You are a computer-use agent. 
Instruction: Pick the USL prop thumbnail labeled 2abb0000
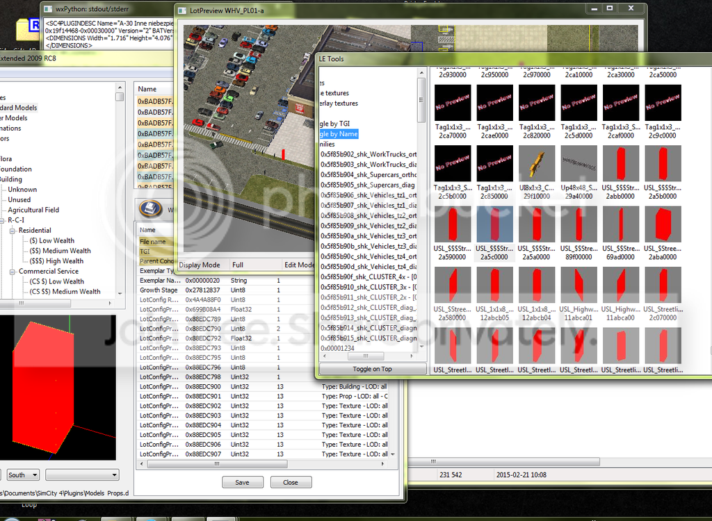tap(621, 163)
